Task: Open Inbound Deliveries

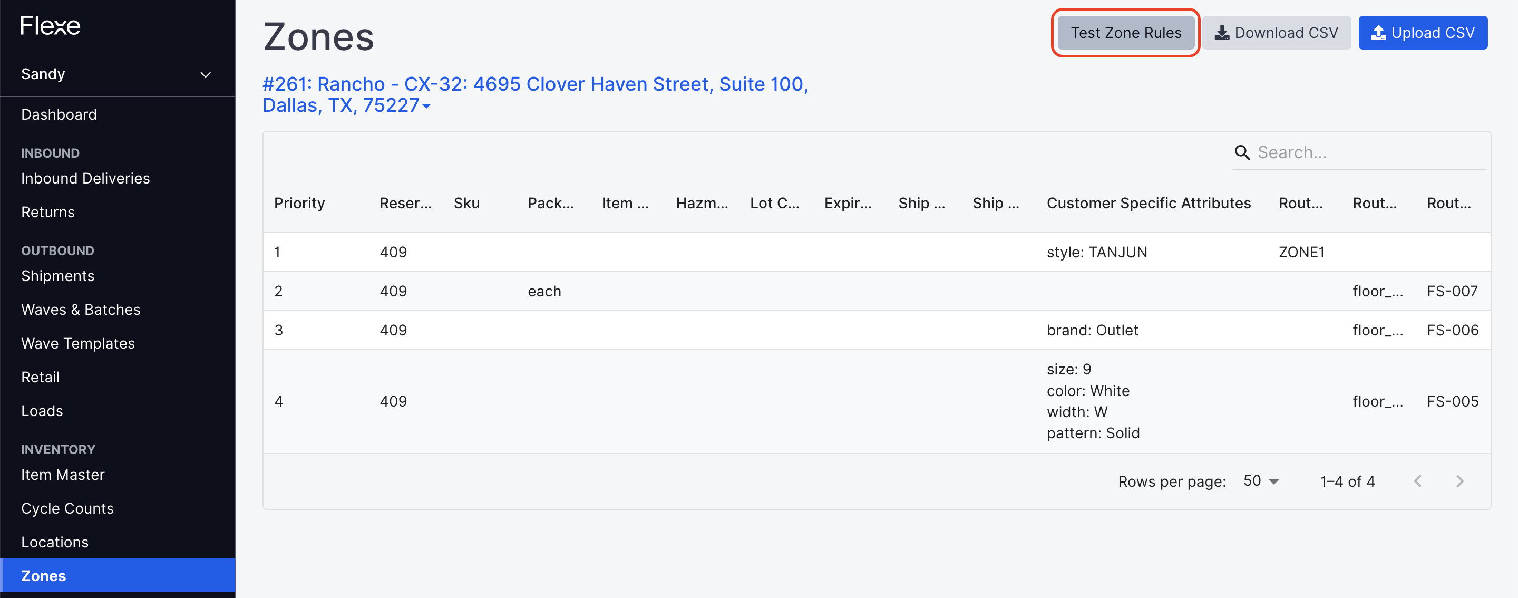Action: (85, 178)
